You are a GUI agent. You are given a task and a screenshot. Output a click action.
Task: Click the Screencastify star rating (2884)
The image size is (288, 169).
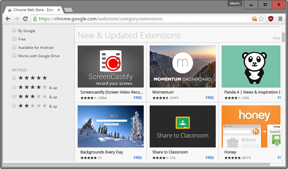pos(94,98)
